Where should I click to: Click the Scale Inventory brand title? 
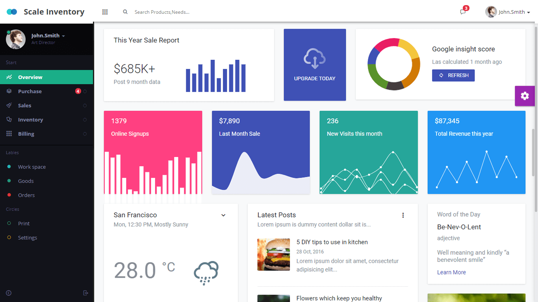tap(54, 12)
